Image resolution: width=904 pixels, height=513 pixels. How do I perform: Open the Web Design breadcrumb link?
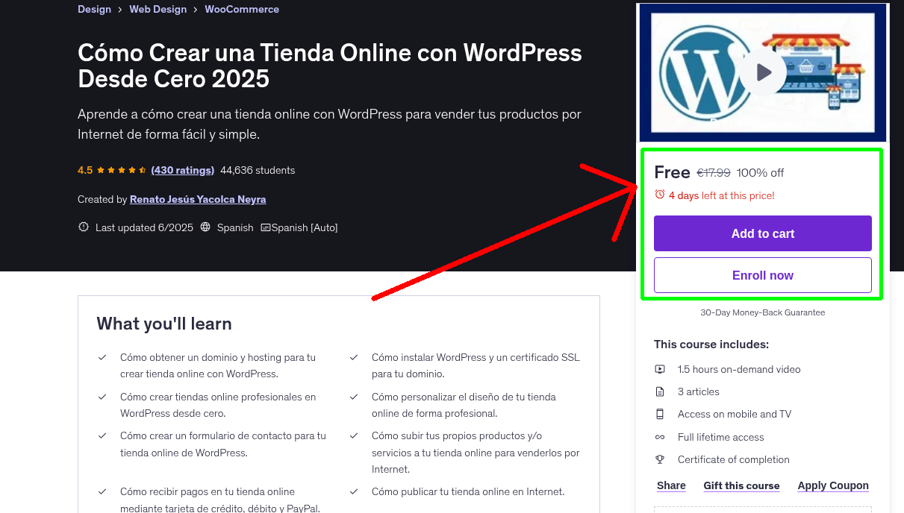click(x=158, y=9)
